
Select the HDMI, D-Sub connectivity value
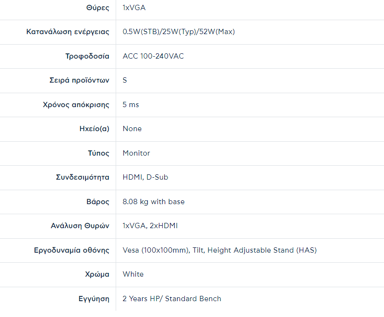point(145,177)
